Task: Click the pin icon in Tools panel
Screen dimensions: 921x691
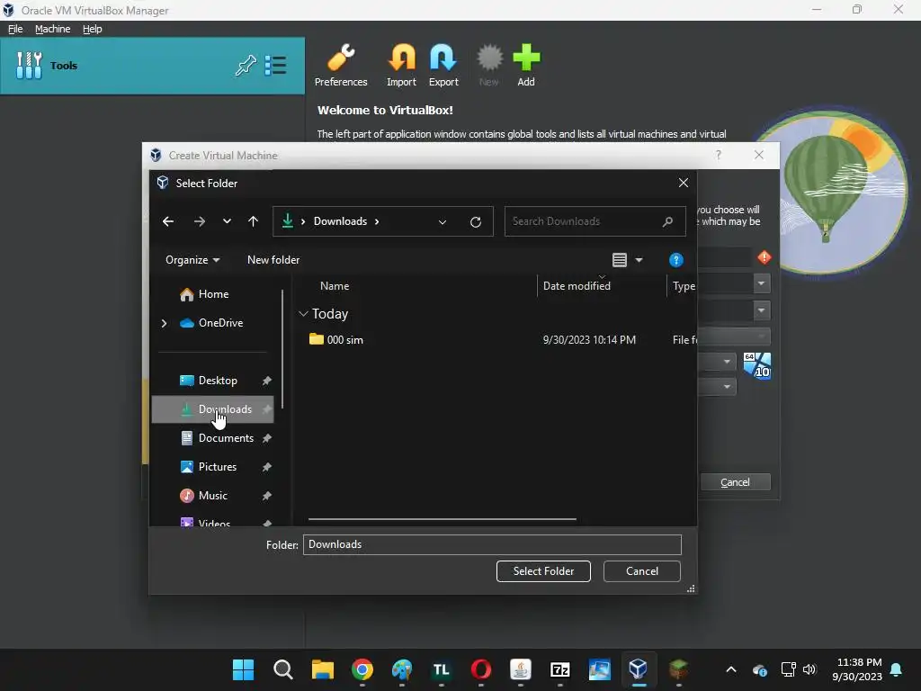Action: tap(246, 65)
